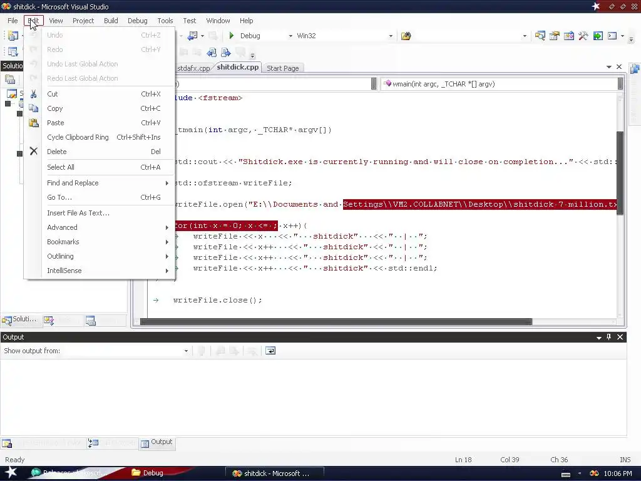Click the green arrow Start Page toolbar icon
Screen dimensions: 641x481
tap(598, 36)
